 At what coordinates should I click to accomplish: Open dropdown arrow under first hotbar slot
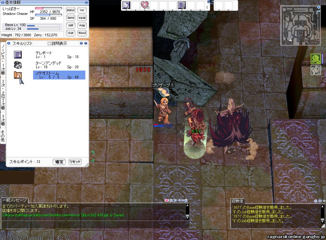pos(126,10)
